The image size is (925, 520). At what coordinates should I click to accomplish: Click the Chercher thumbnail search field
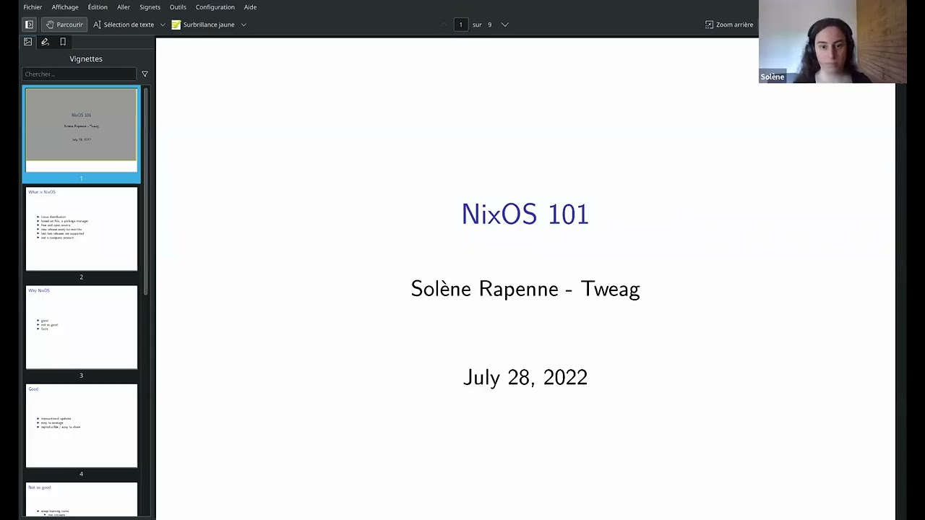tap(79, 74)
